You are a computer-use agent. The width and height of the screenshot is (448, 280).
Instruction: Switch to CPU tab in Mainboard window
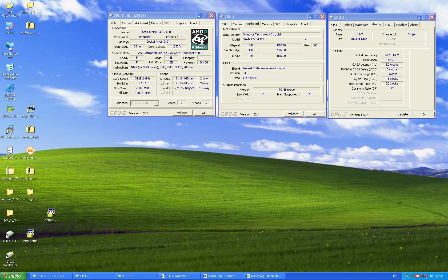[x=225, y=24]
